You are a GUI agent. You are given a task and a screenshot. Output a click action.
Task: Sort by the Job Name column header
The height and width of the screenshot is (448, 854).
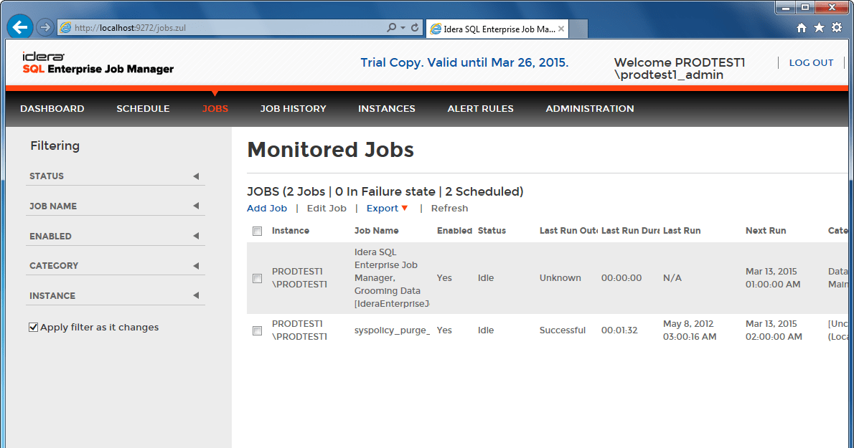pyautogui.click(x=376, y=231)
